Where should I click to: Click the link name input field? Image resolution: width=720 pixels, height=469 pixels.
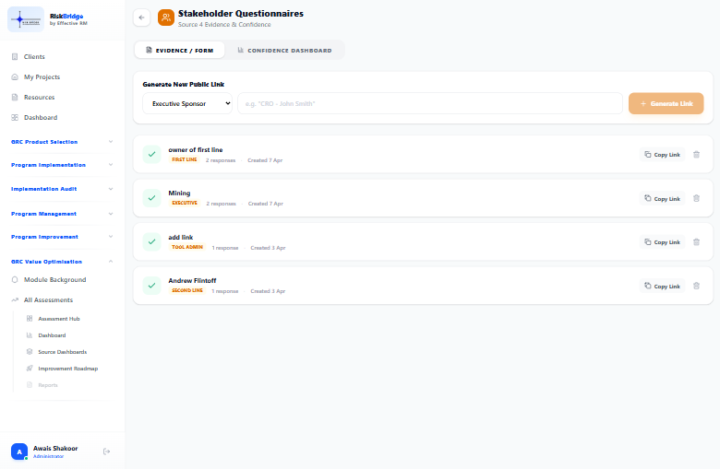point(430,103)
